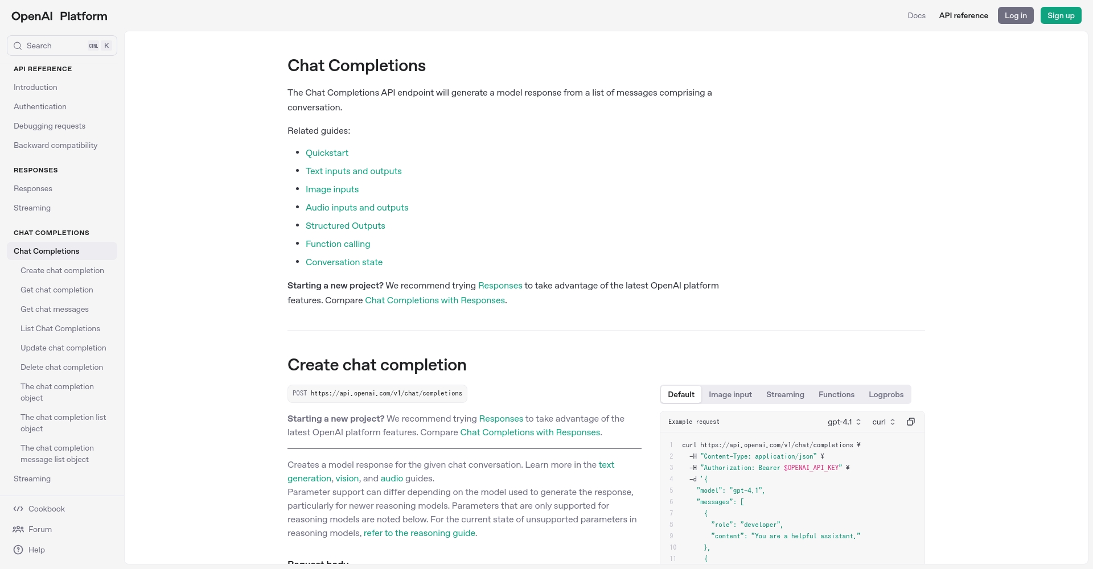The height and width of the screenshot is (569, 1093).
Task: Click the Sign up button
Action: point(1061,15)
